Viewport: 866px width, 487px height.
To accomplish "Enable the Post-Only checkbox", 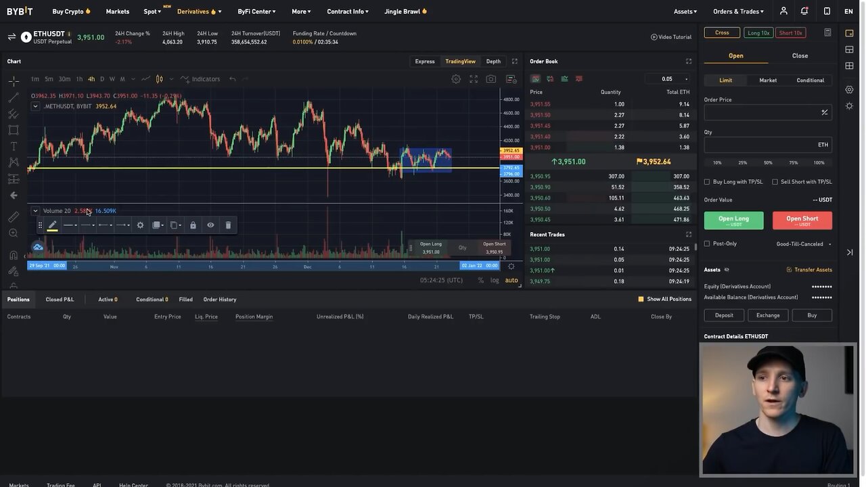I will [707, 243].
